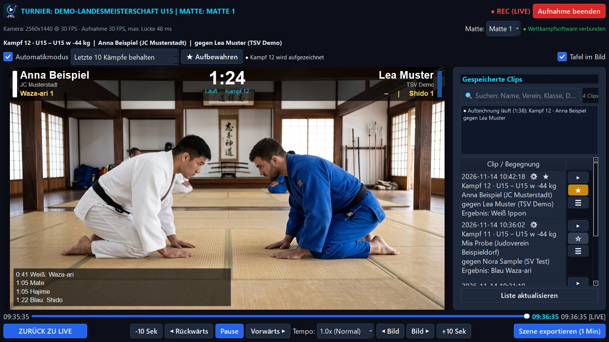
Task: Click the Aufbewahren star button
Action: [x=212, y=57]
